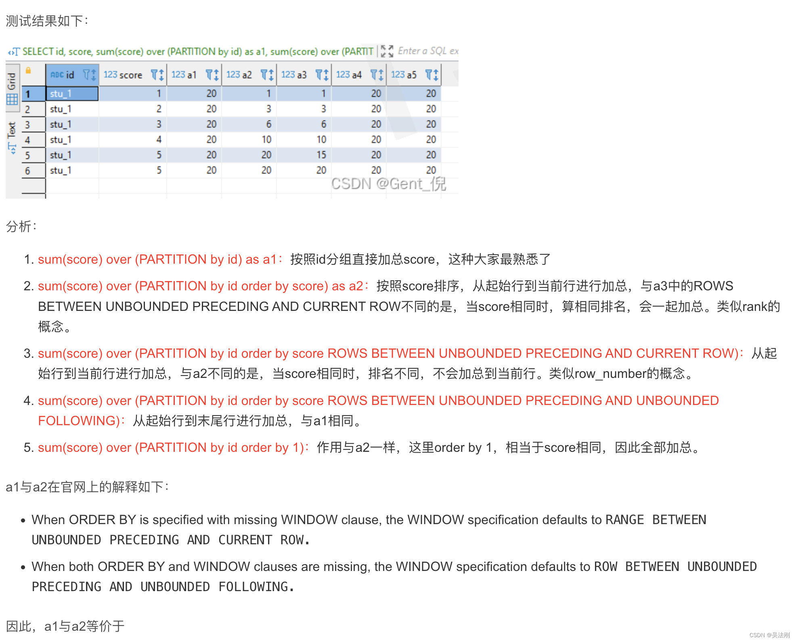Select row number 3 header
The width and height of the screenshot is (796, 642).
[27, 124]
